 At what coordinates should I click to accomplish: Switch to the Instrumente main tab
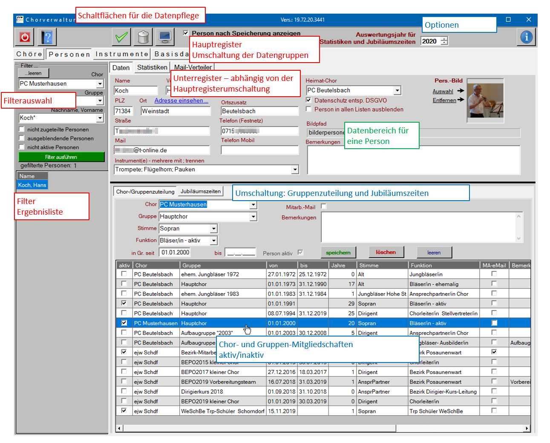point(121,54)
